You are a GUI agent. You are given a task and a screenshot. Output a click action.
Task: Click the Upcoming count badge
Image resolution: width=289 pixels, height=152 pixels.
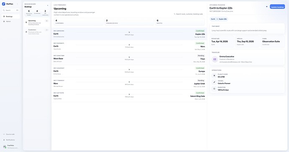(x=46, y=21)
